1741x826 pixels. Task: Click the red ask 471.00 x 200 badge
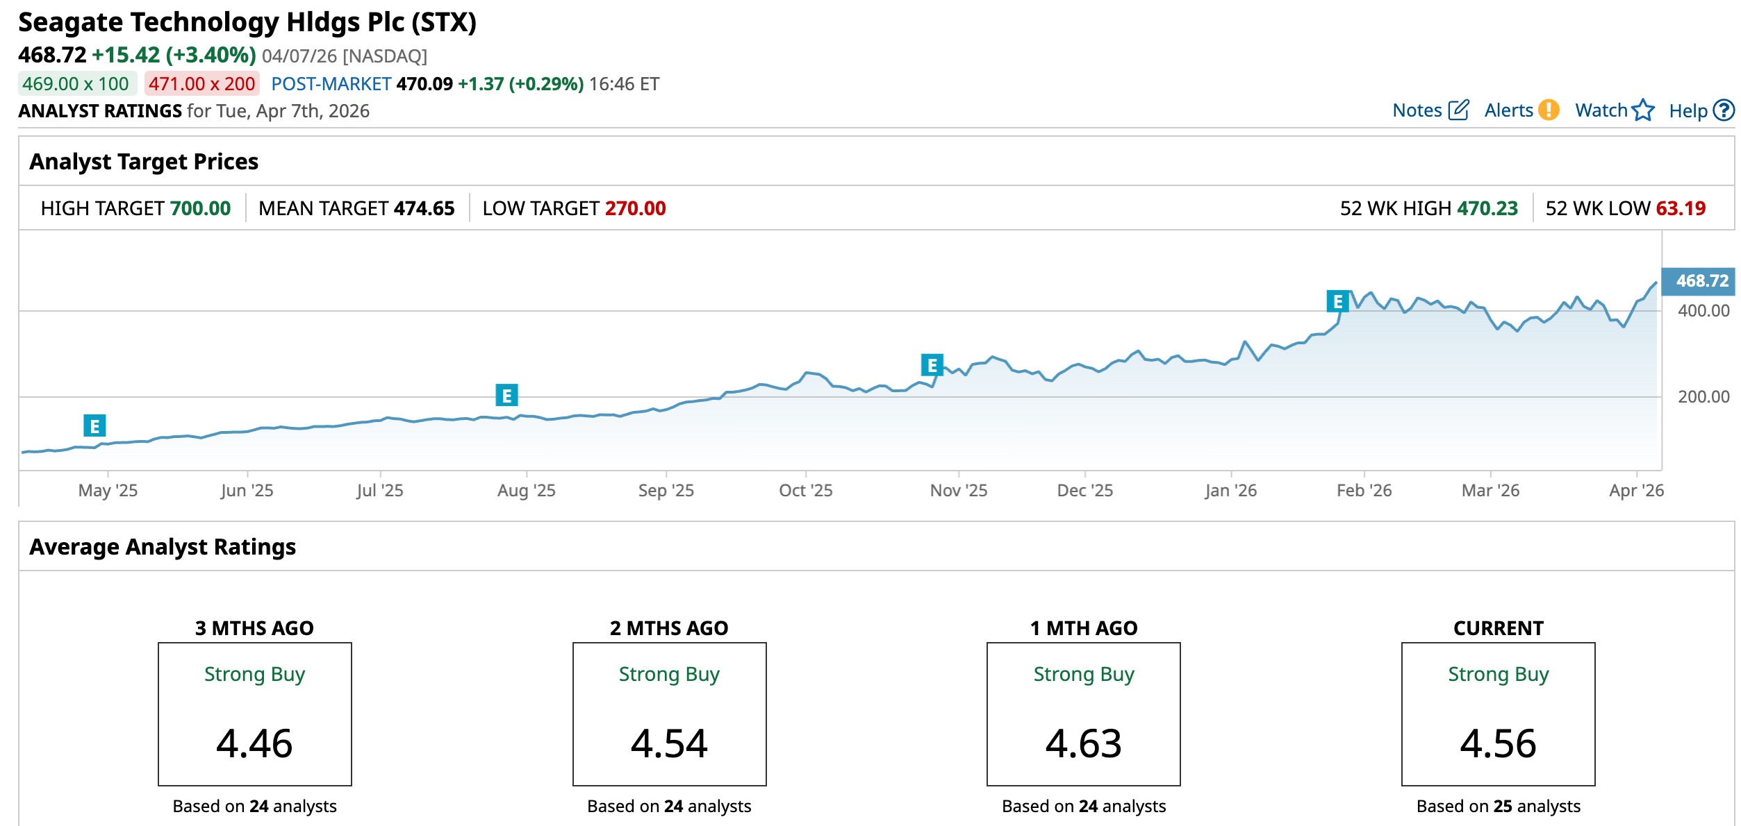point(202,84)
